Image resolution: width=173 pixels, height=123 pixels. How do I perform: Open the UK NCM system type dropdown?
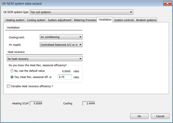[x=81, y=12]
